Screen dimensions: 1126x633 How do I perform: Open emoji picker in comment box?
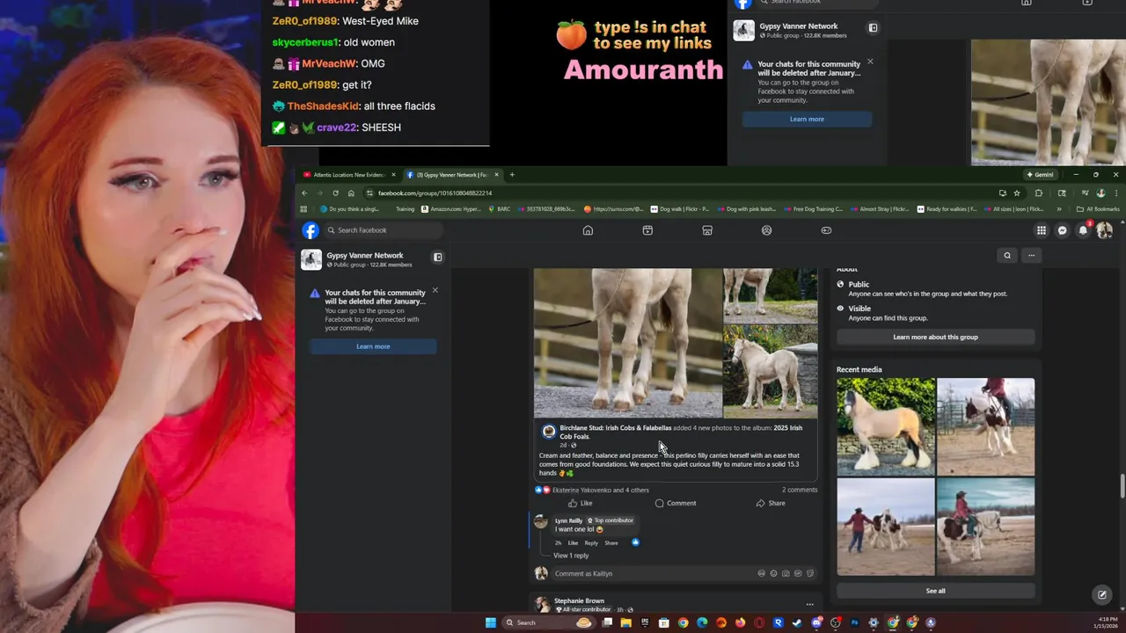pos(773,573)
